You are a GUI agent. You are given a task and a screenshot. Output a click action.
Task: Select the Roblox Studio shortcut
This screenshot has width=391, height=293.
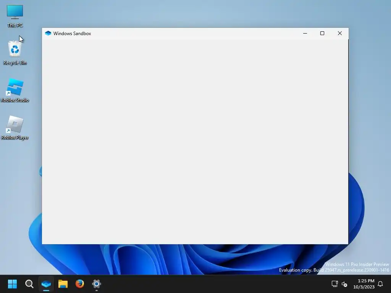(15, 90)
